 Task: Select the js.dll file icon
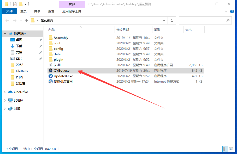tap(51, 65)
